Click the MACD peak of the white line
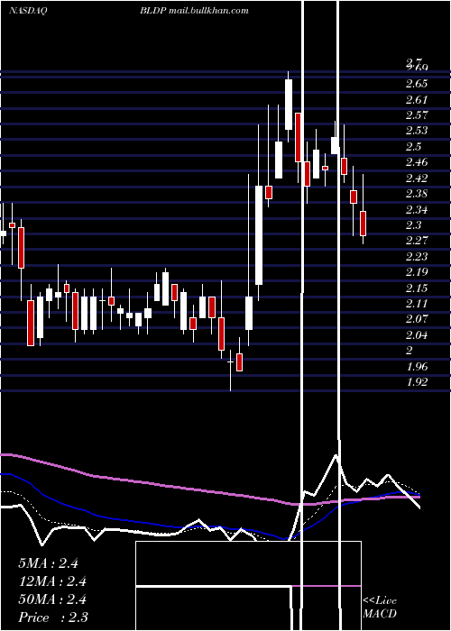 [336, 456]
